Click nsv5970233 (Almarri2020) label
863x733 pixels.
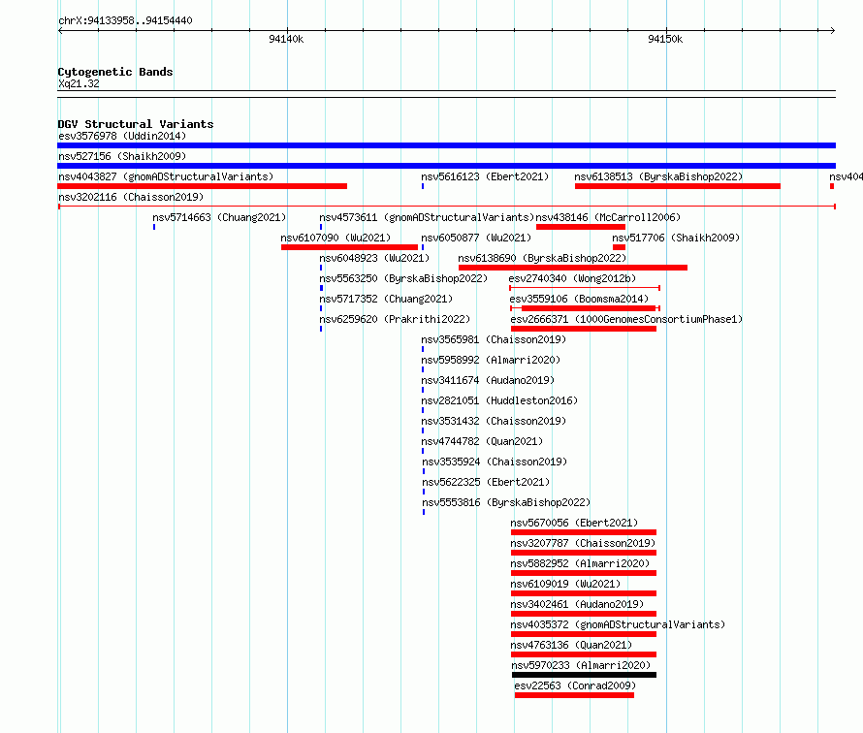pos(581,665)
